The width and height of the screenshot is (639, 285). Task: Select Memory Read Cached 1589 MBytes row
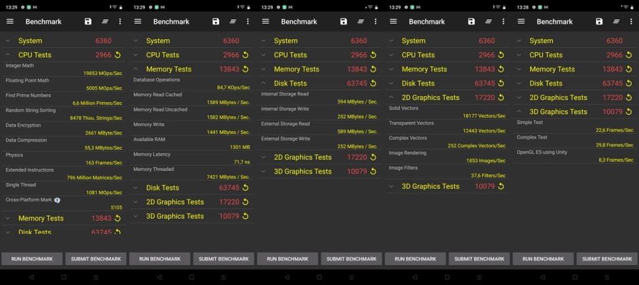point(192,99)
